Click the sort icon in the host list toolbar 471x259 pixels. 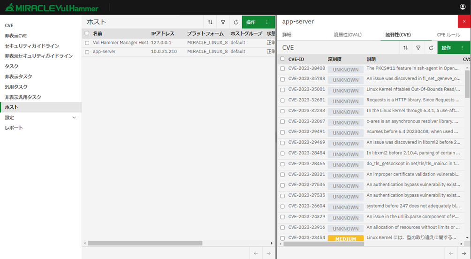coord(210,22)
